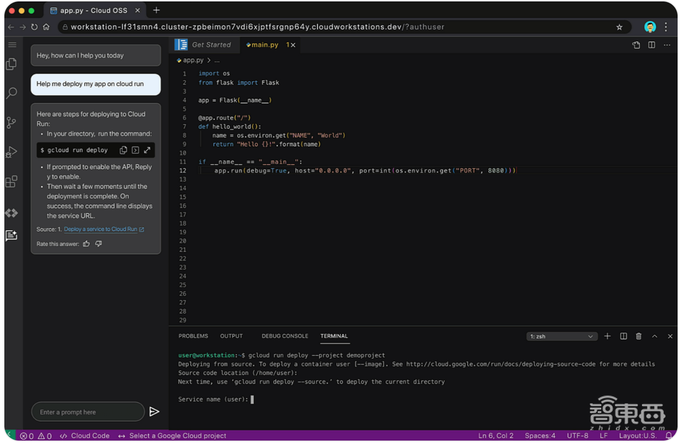Copy the gcloud run deploy command
Image resolution: width=680 pixels, height=444 pixels.
coord(123,150)
